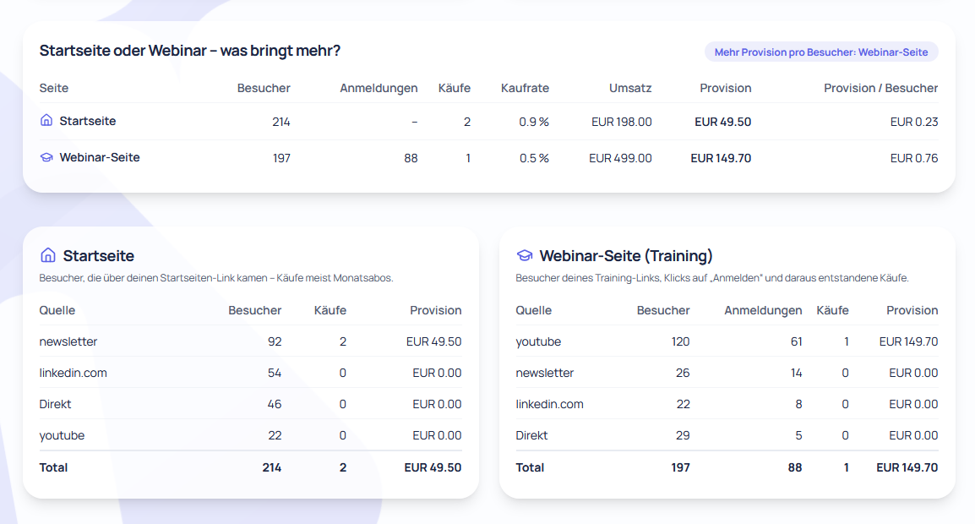Viewport: 975px width, 524px height.
Task: Click the Startseite card description about Monatsabos
Action: click(x=216, y=278)
